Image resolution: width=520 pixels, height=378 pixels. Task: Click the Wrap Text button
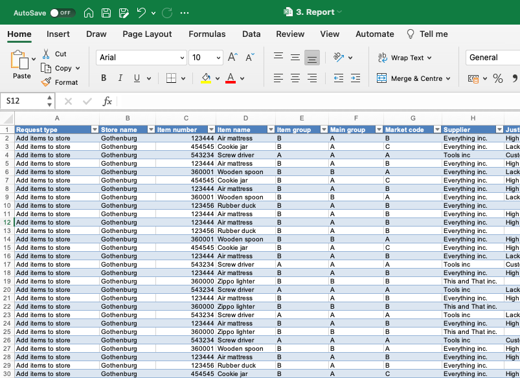(405, 58)
